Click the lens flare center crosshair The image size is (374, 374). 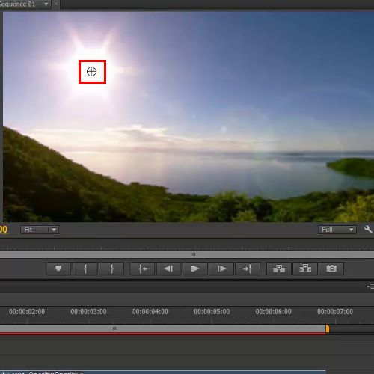click(91, 72)
